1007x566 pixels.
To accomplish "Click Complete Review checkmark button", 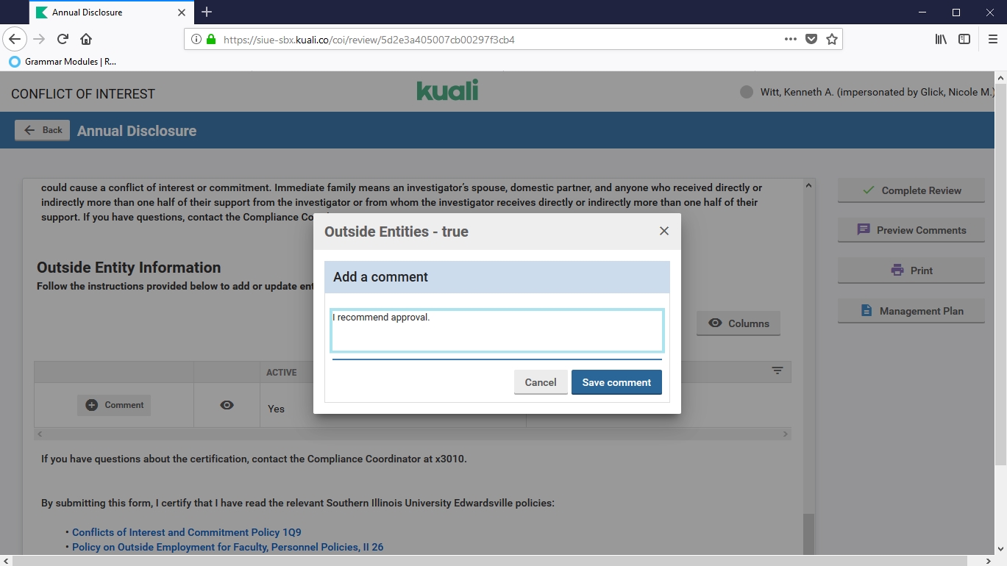I will (911, 190).
